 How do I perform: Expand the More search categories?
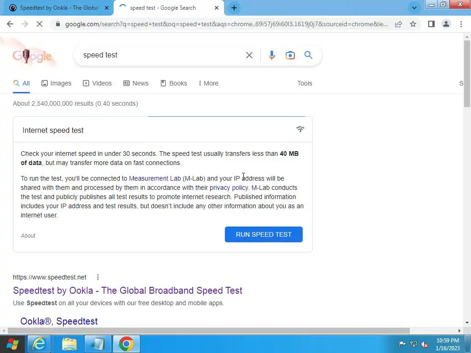pos(208,84)
